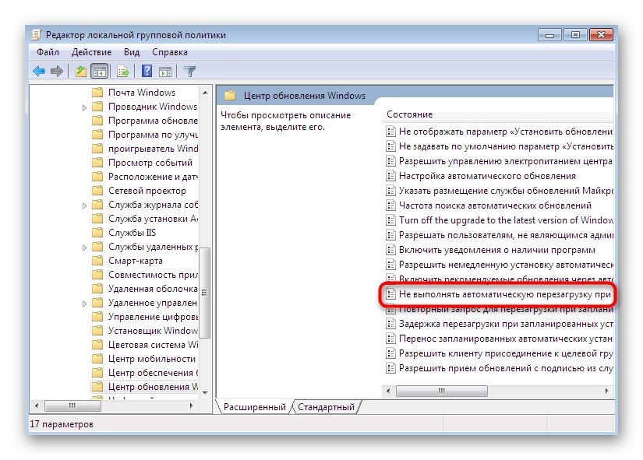
Task: Click the Состояние column header
Action: [410, 114]
